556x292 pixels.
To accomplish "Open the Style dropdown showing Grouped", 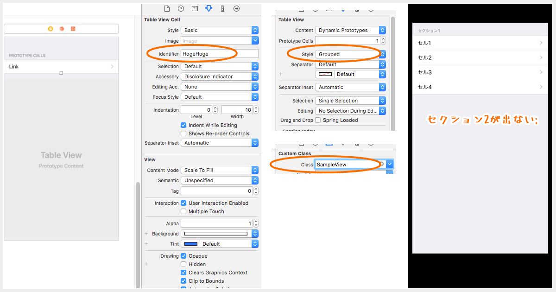I will [x=350, y=54].
